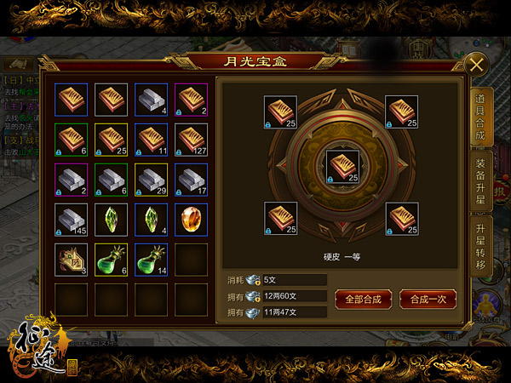Click the 消耗 5文 cost field
Screen dimensions: 511x383
click(295, 280)
